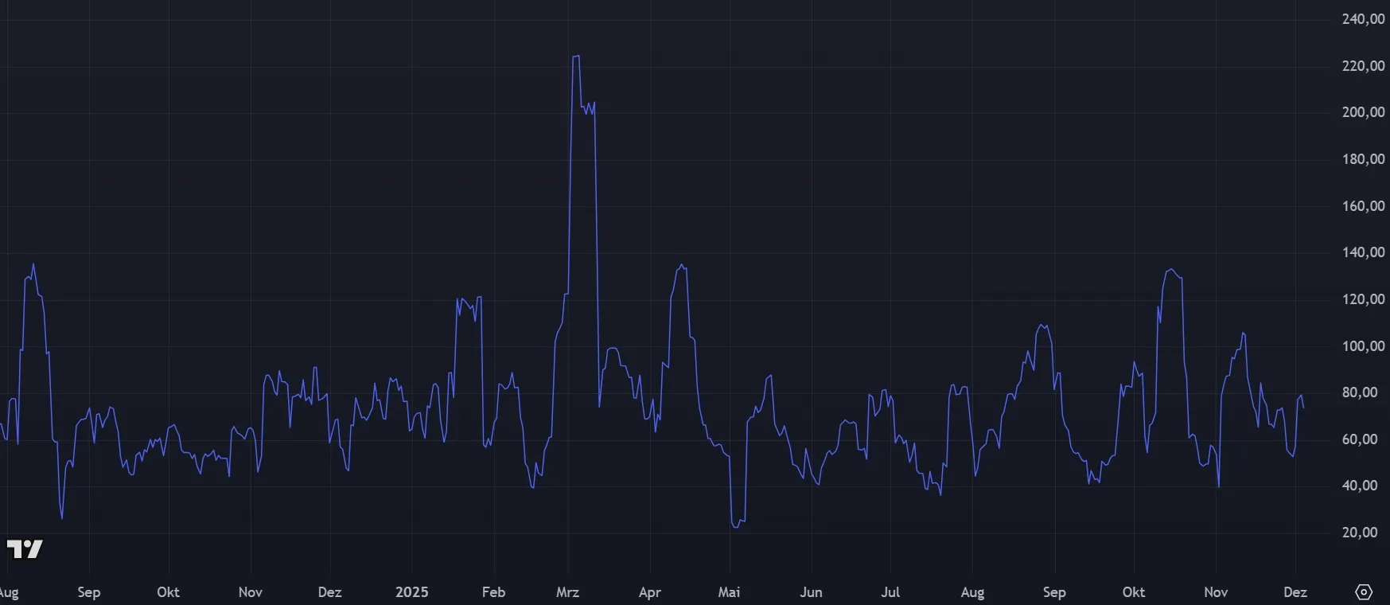The width and height of the screenshot is (1390, 605).
Task: Select the 60,00 price axis label
Action: coord(1360,439)
